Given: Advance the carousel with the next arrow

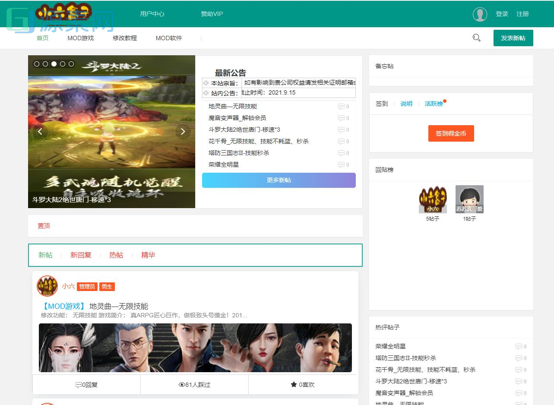Looking at the screenshot, I should pyautogui.click(x=183, y=131).
